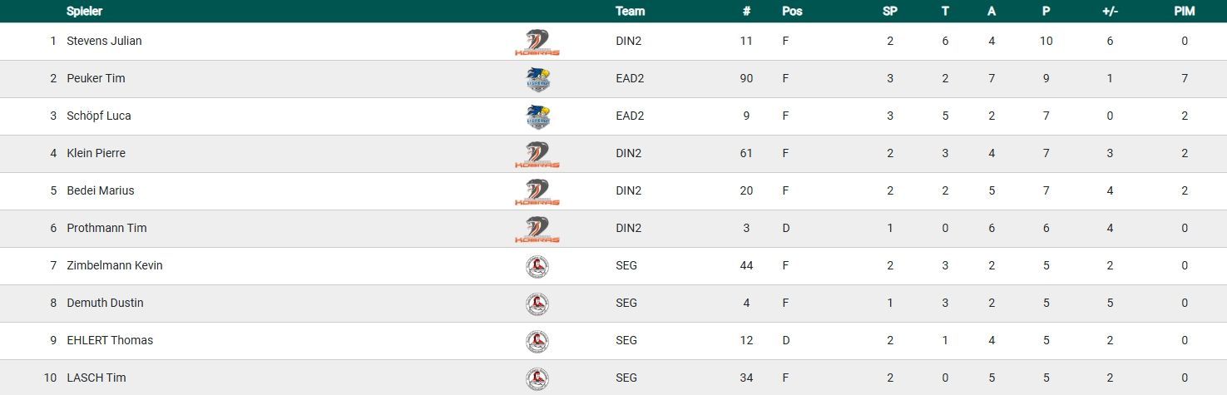The width and height of the screenshot is (1227, 395).
Task: Click the SEG logo beside LASCH Tim
Action: tap(537, 379)
